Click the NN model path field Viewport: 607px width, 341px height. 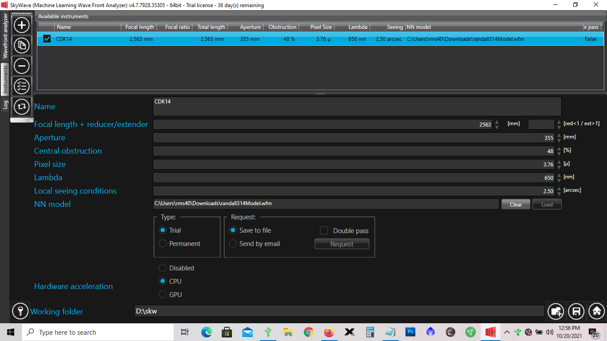326,204
